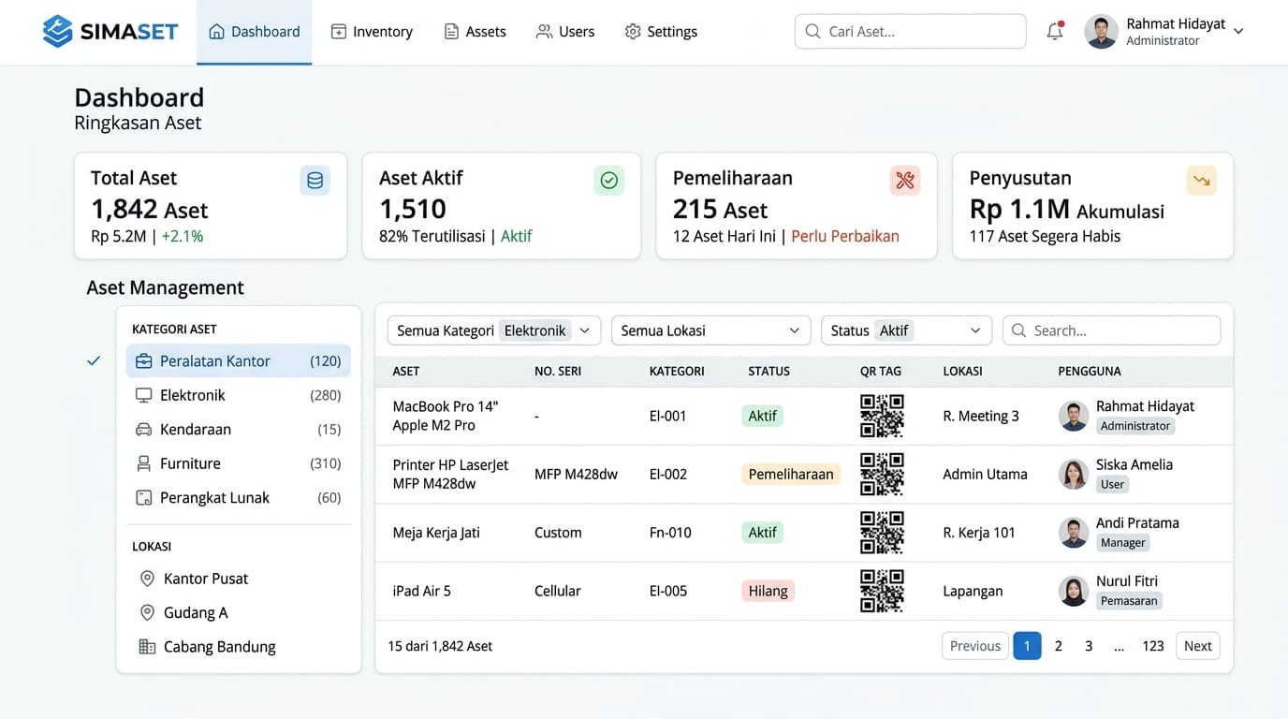Click the Hilang status badge
The image size is (1288, 719).
(768, 591)
